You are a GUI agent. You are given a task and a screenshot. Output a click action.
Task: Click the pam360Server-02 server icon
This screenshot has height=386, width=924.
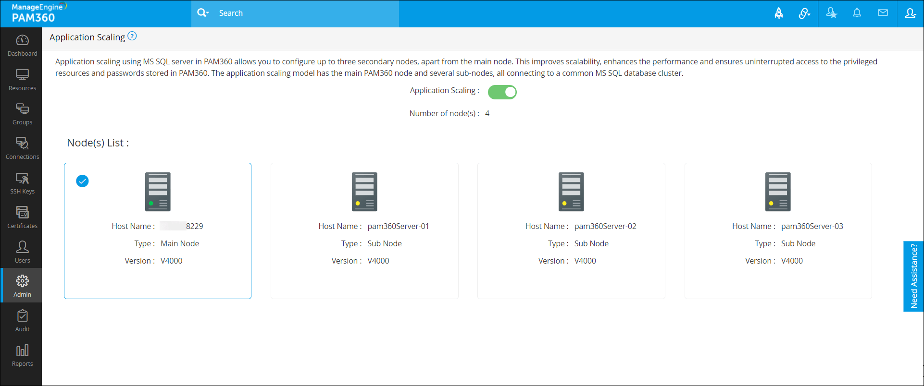click(x=571, y=192)
